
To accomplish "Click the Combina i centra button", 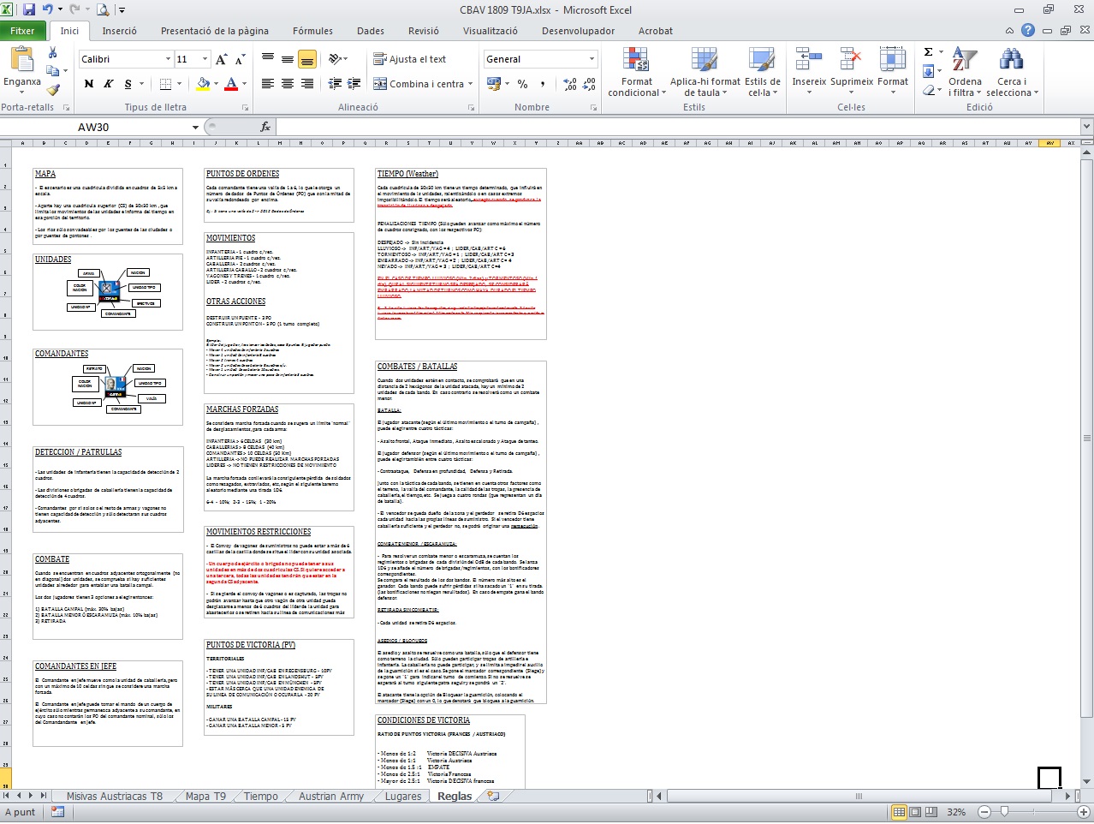I will [419, 84].
